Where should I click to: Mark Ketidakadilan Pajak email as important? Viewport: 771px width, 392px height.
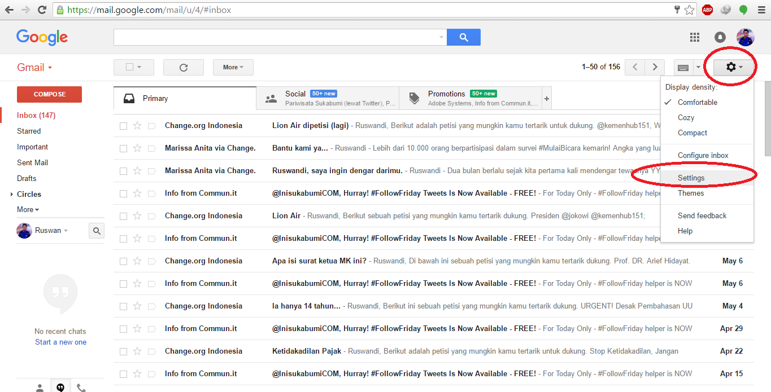151,351
